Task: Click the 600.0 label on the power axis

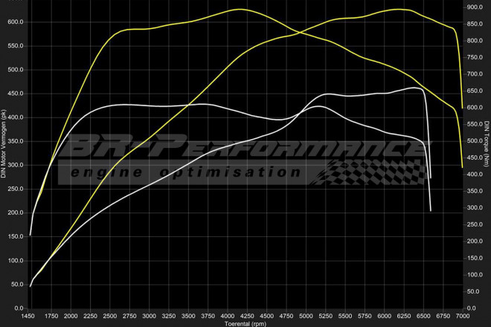Action: 16,22
